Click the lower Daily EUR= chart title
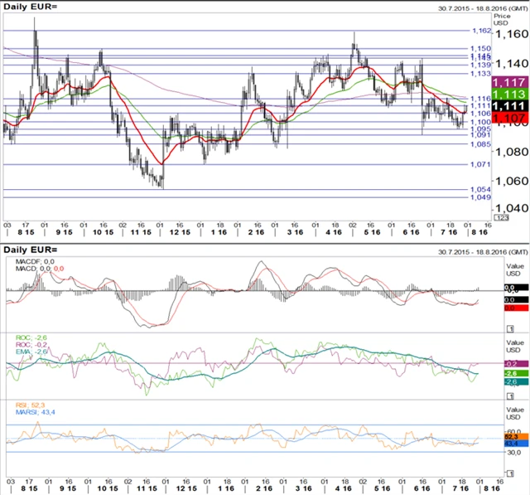This screenshot has height=495, width=530. (x=31, y=250)
